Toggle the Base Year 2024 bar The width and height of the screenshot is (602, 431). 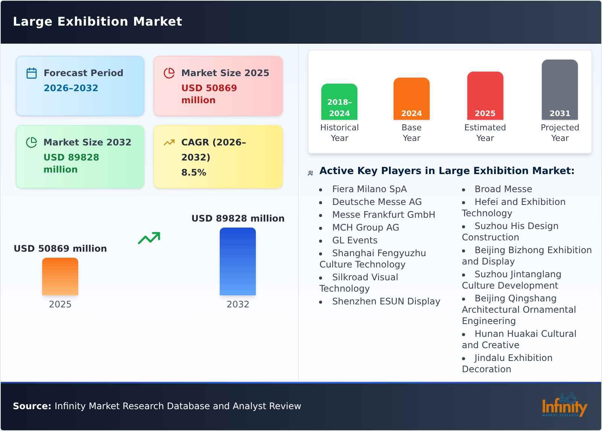pyautogui.click(x=411, y=99)
